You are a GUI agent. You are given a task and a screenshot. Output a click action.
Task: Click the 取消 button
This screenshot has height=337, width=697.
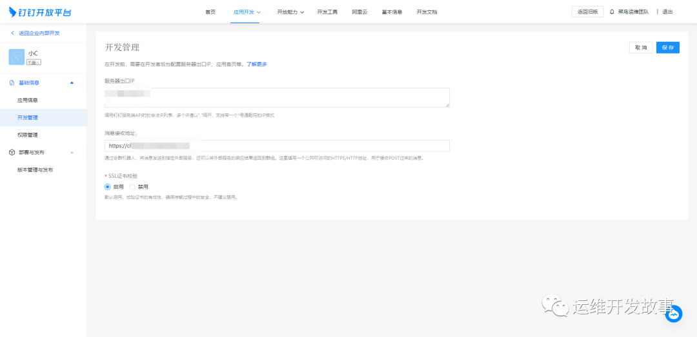(x=640, y=48)
